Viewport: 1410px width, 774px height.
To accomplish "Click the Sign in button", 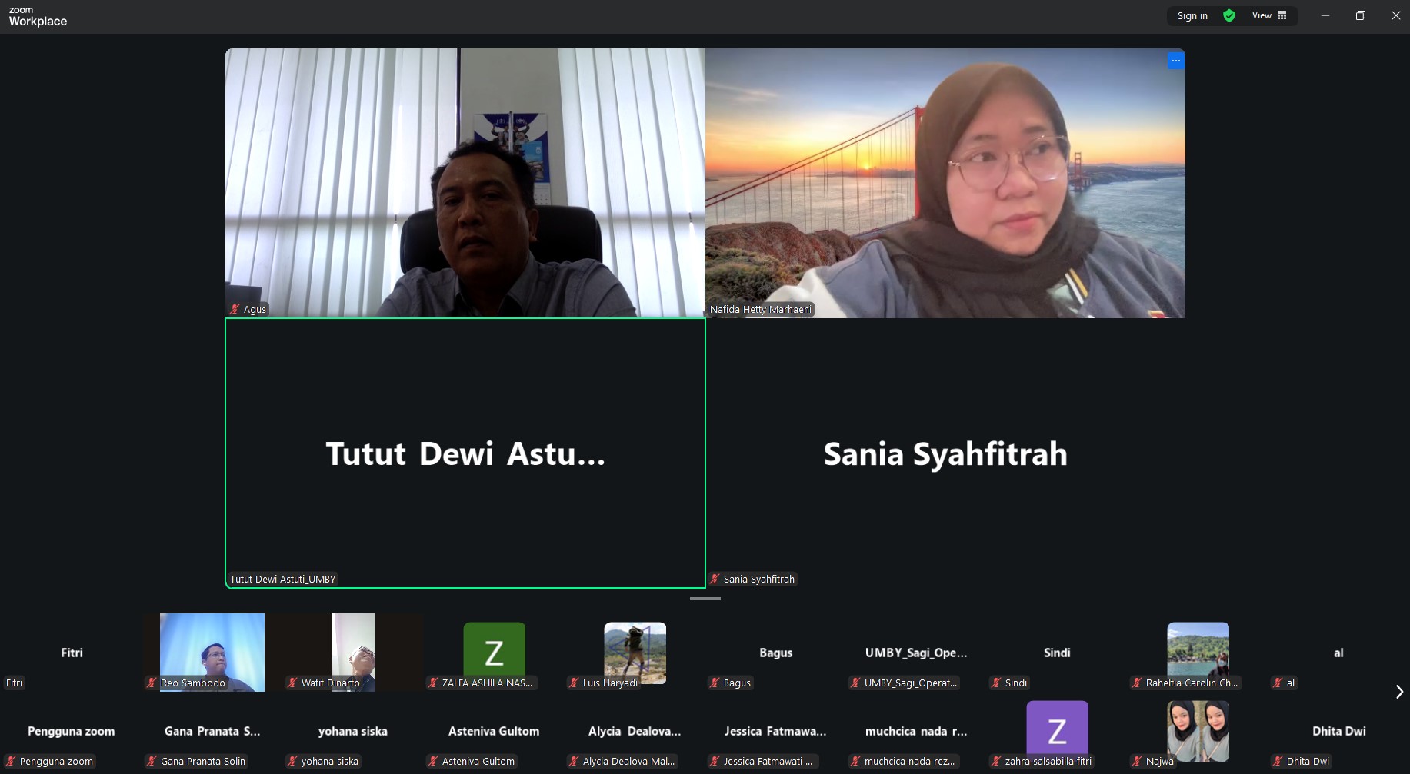I will [1192, 15].
